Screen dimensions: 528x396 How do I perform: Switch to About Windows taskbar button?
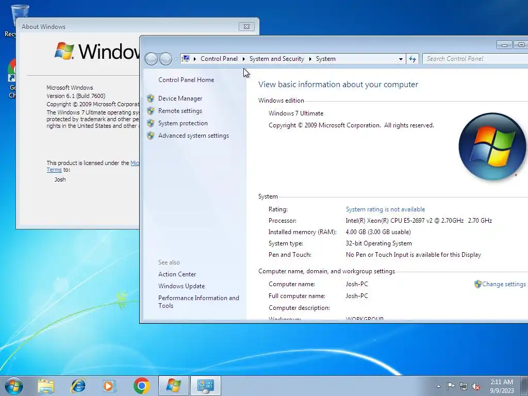[173, 386]
